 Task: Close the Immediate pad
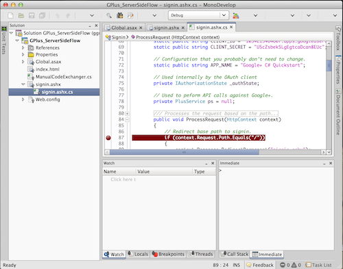tap(331, 163)
